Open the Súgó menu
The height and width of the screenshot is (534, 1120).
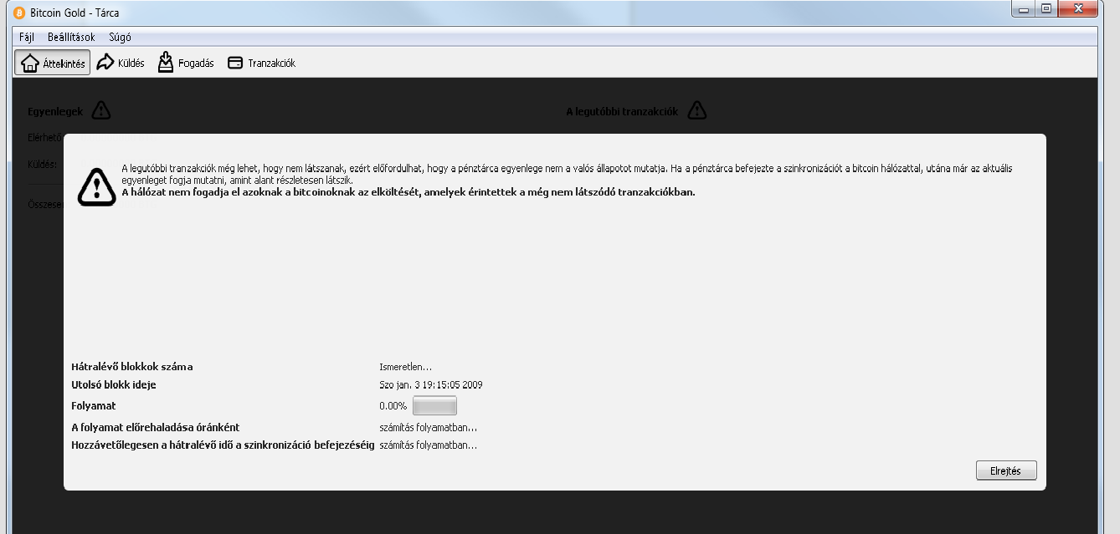(120, 37)
